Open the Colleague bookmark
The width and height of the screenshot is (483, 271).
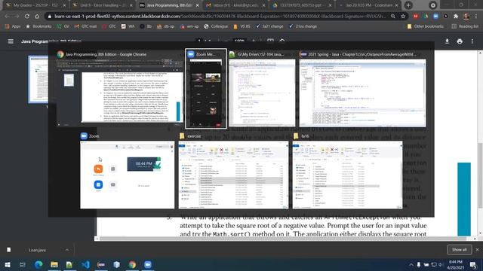[216, 26]
